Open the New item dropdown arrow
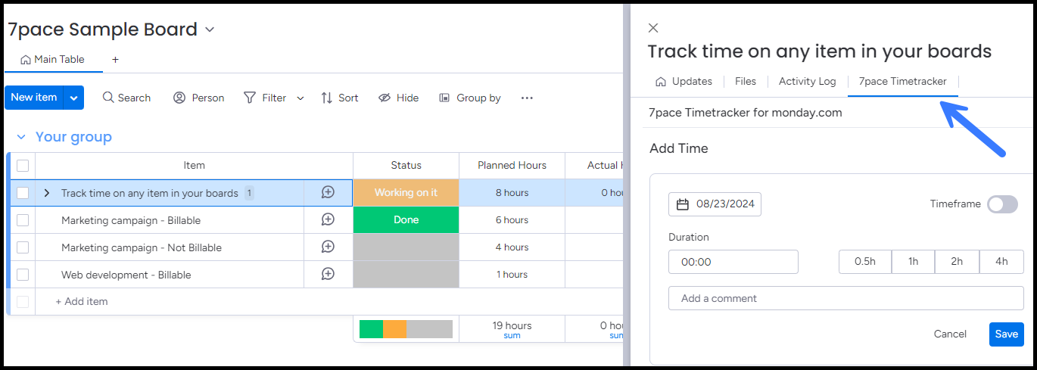The width and height of the screenshot is (1037, 370). [73, 97]
